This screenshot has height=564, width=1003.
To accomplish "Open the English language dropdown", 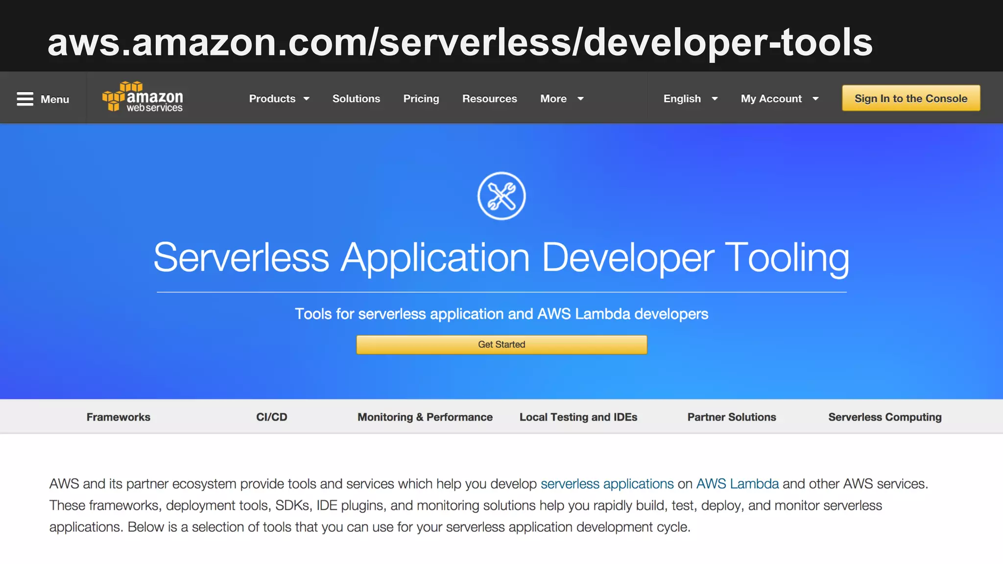I will tap(691, 99).
